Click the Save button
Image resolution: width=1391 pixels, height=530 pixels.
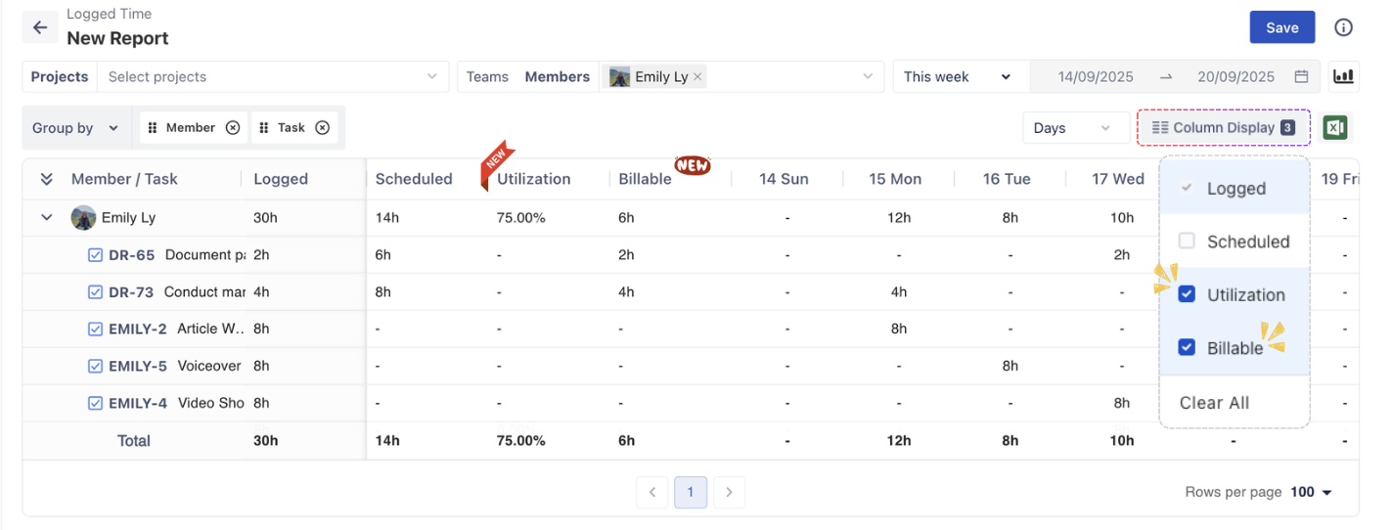[1281, 27]
